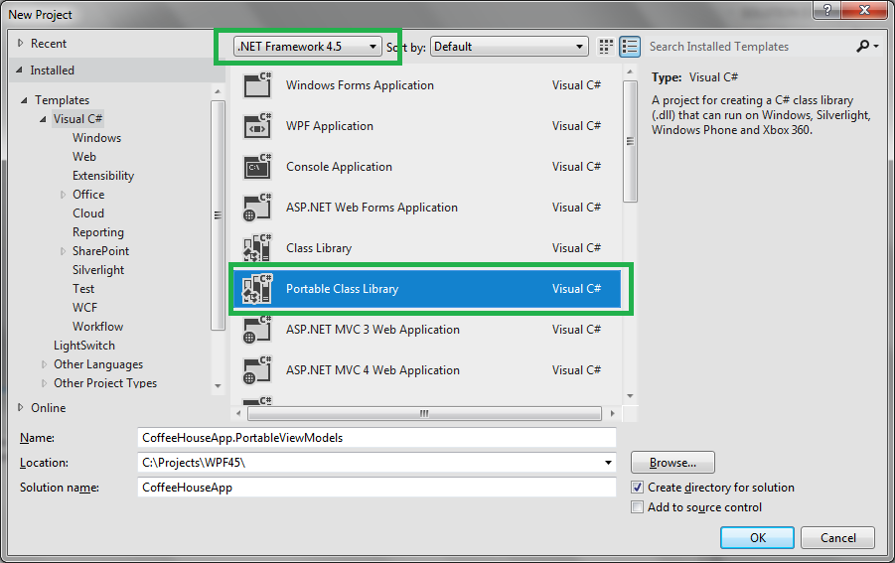Click the template list scroll-right arrow
Screen dimensions: 895x563
click(613, 413)
